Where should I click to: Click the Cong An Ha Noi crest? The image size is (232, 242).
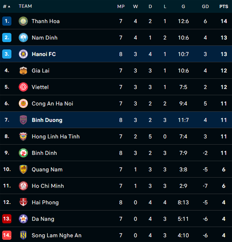pos(23,103)
